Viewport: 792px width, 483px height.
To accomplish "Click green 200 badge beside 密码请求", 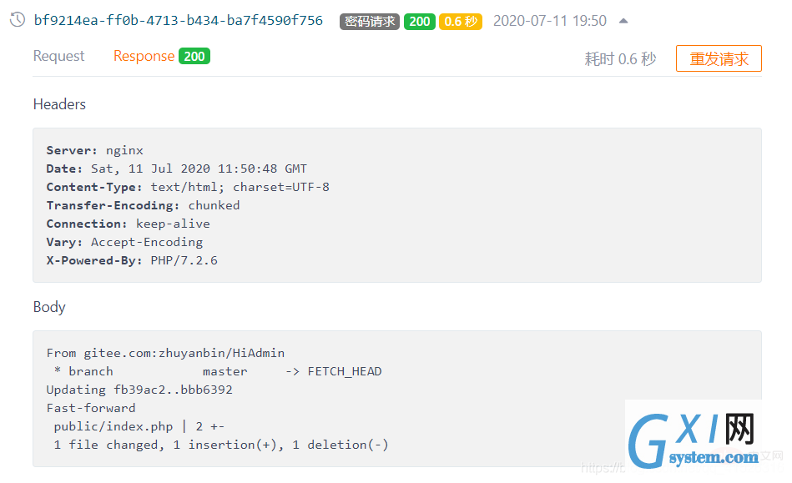I will (x=419, y=21).
